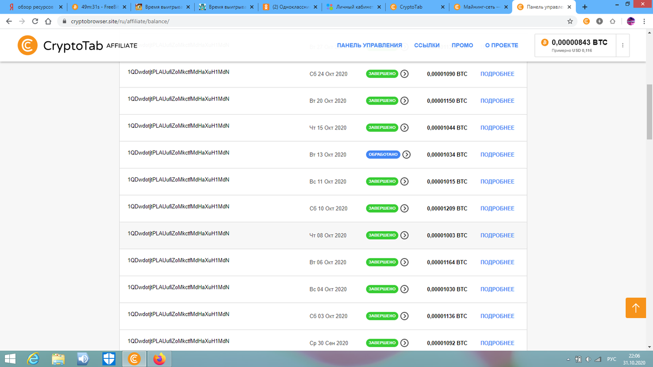Click date Чт 08 Окт 2020
Image resolution: width=653 pixels, height=367 pixels.
[328, 235]
